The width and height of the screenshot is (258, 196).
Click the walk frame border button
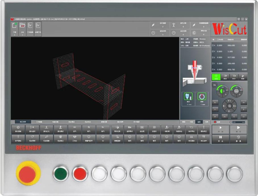(142, 130)
